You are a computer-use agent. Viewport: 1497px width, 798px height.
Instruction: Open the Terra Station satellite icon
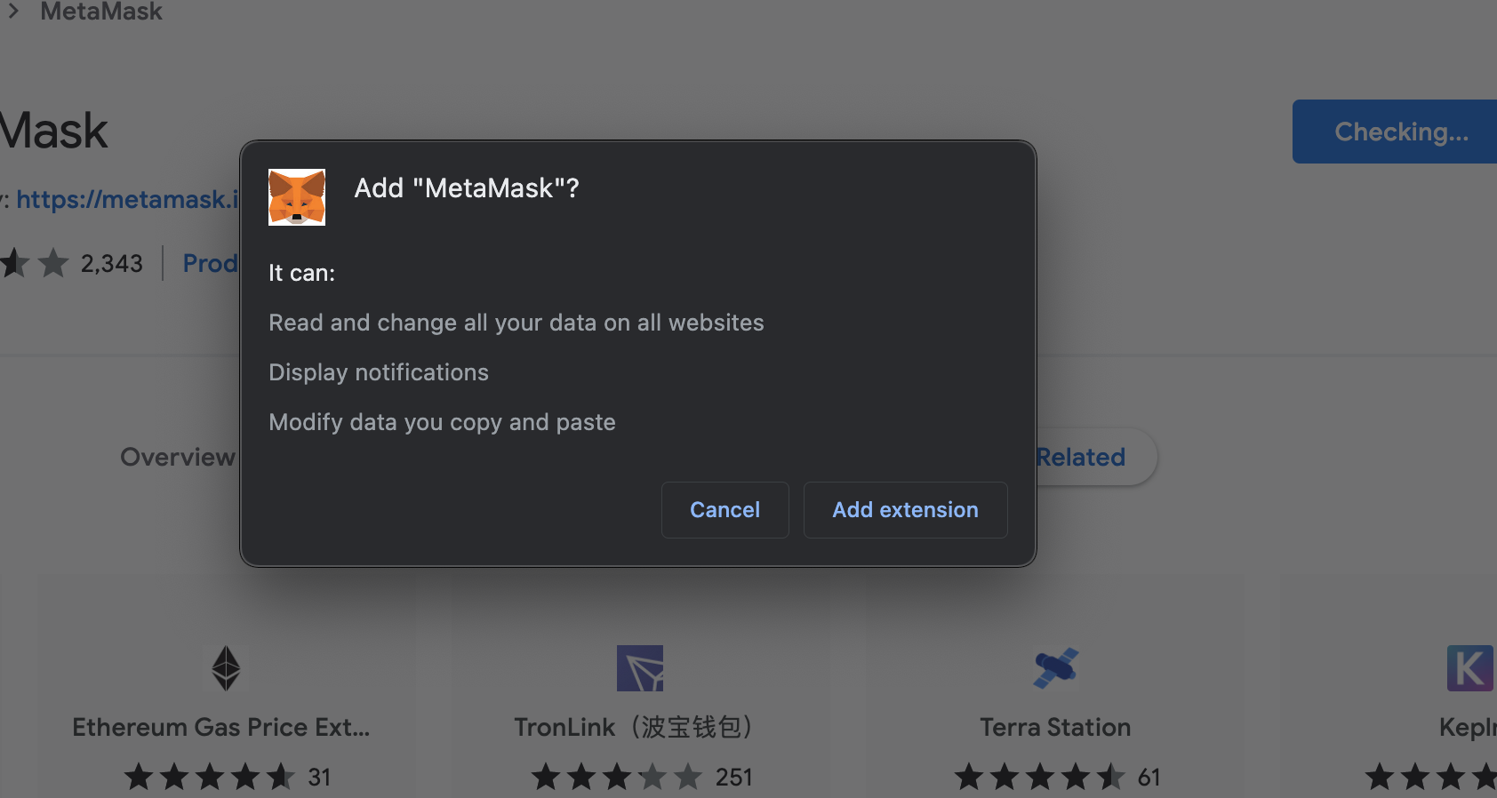coord(1055,668)
